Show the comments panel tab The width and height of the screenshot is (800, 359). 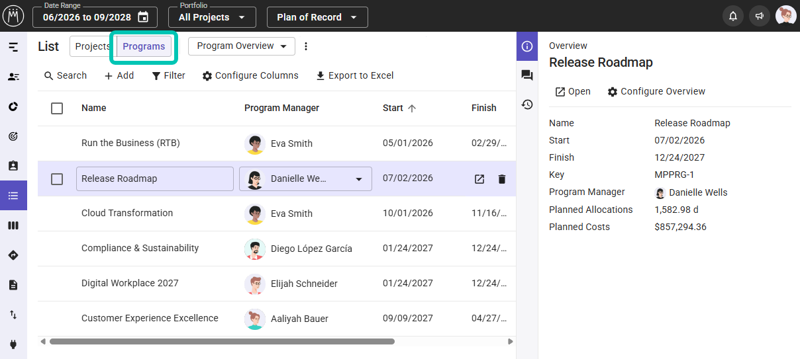click(x=527, y=75)
